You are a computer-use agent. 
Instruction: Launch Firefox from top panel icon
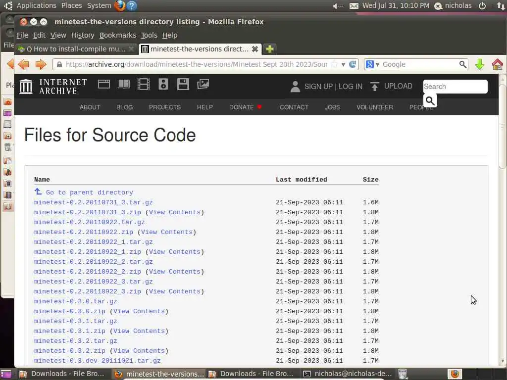[120, 5]
